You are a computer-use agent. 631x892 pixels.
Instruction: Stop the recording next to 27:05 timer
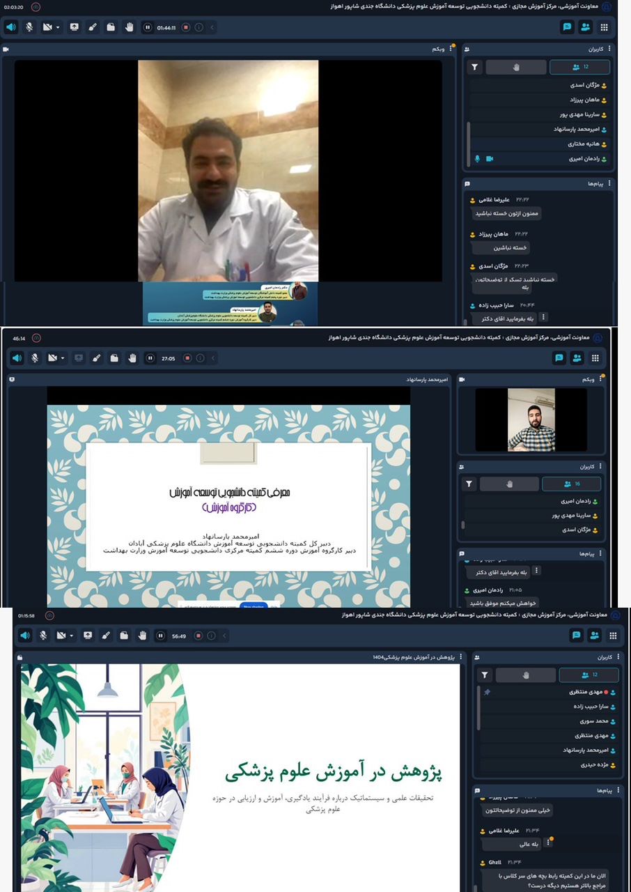187,358
